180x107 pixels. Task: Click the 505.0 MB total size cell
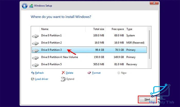98,64
